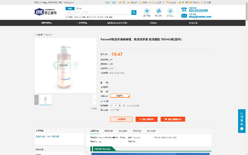Click the main Raxwell bottle product image
The width and height of the screenshot is (248, 155).
[66, 65]
